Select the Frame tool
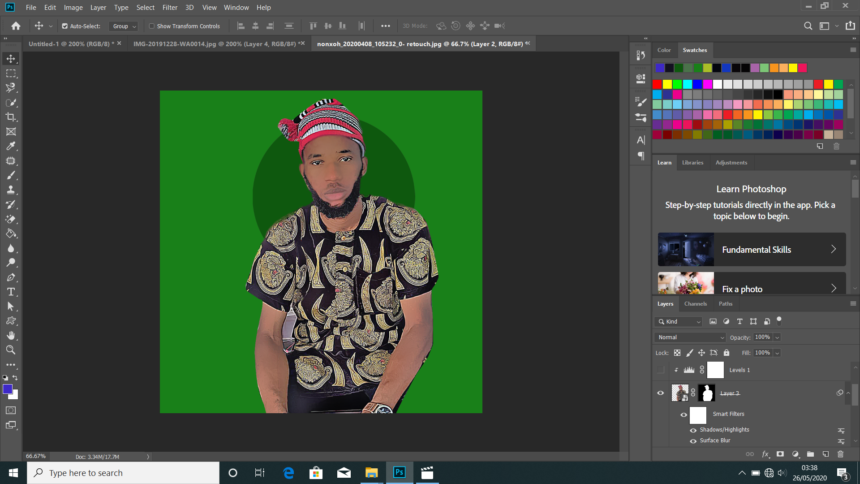 coord(11,132)
